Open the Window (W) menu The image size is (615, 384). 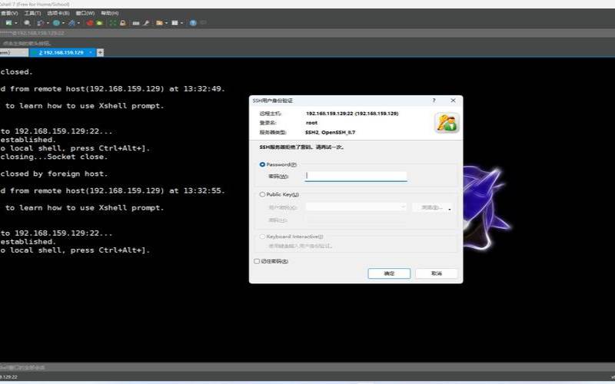85,13
